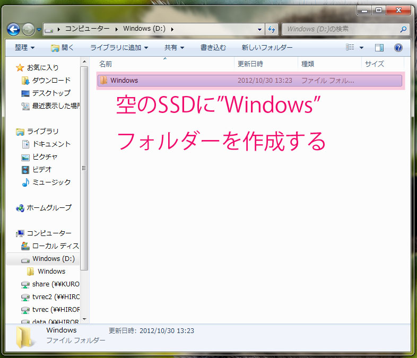Select the Windows folder row in file list
417x358 pixels.
point(250,81)
